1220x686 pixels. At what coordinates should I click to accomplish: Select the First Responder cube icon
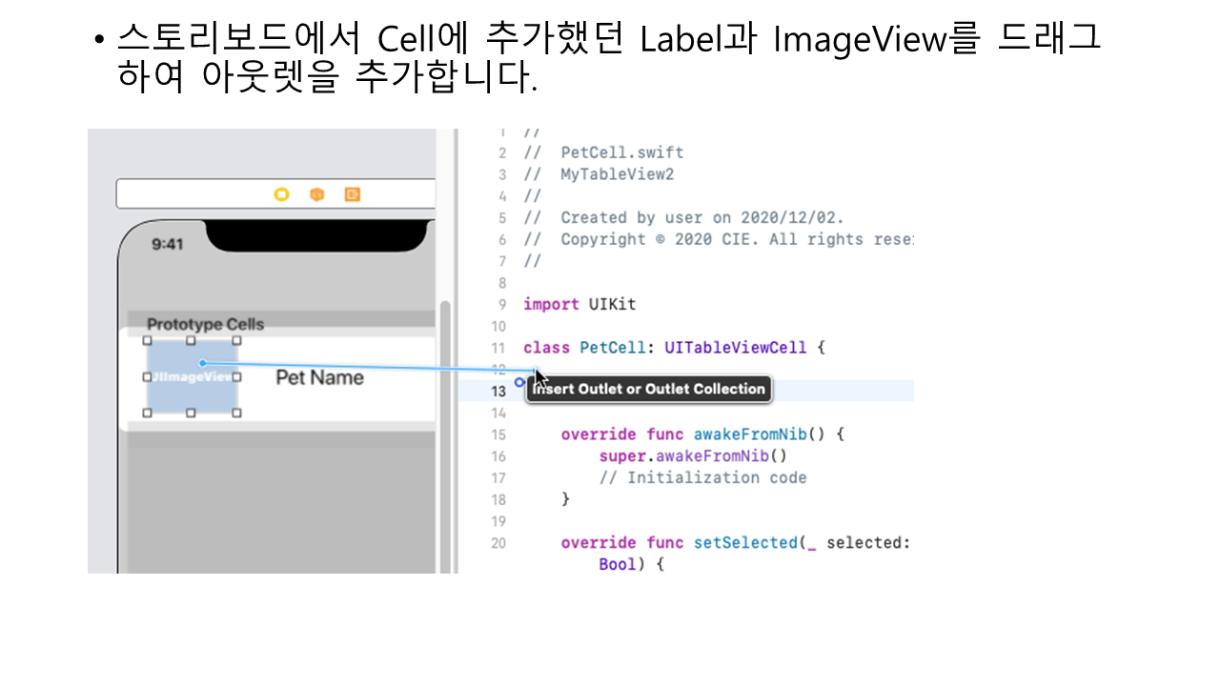pos(317,194)
